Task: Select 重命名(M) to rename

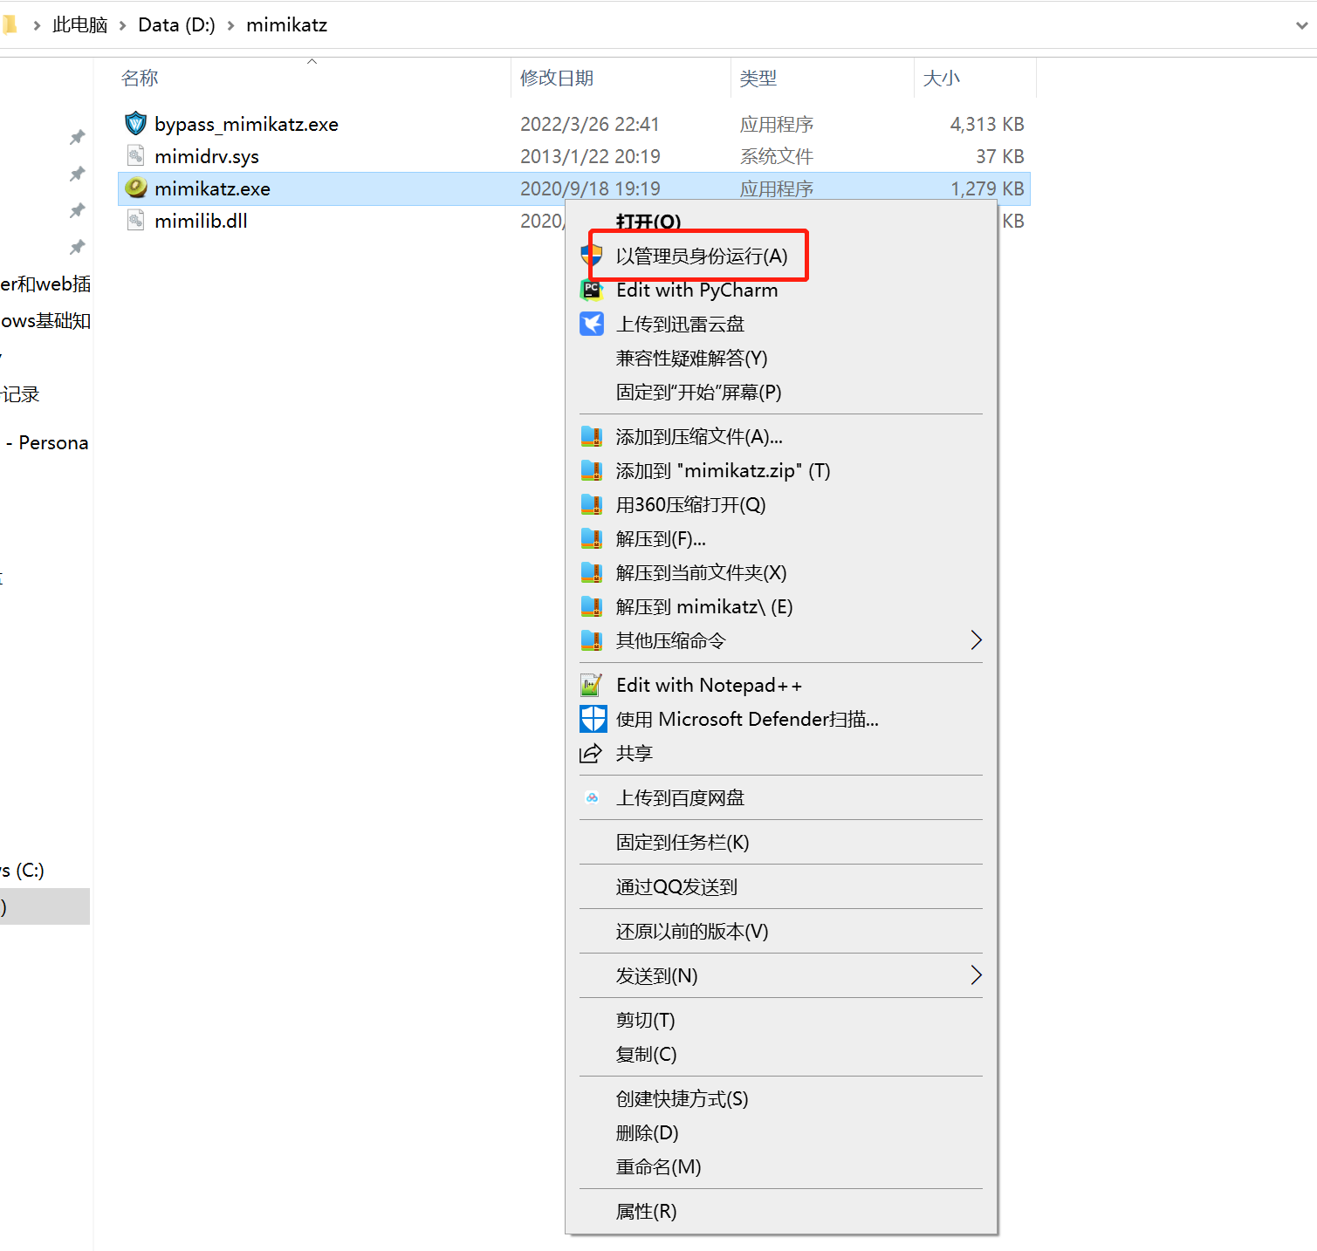Action: pos(658,1166)
